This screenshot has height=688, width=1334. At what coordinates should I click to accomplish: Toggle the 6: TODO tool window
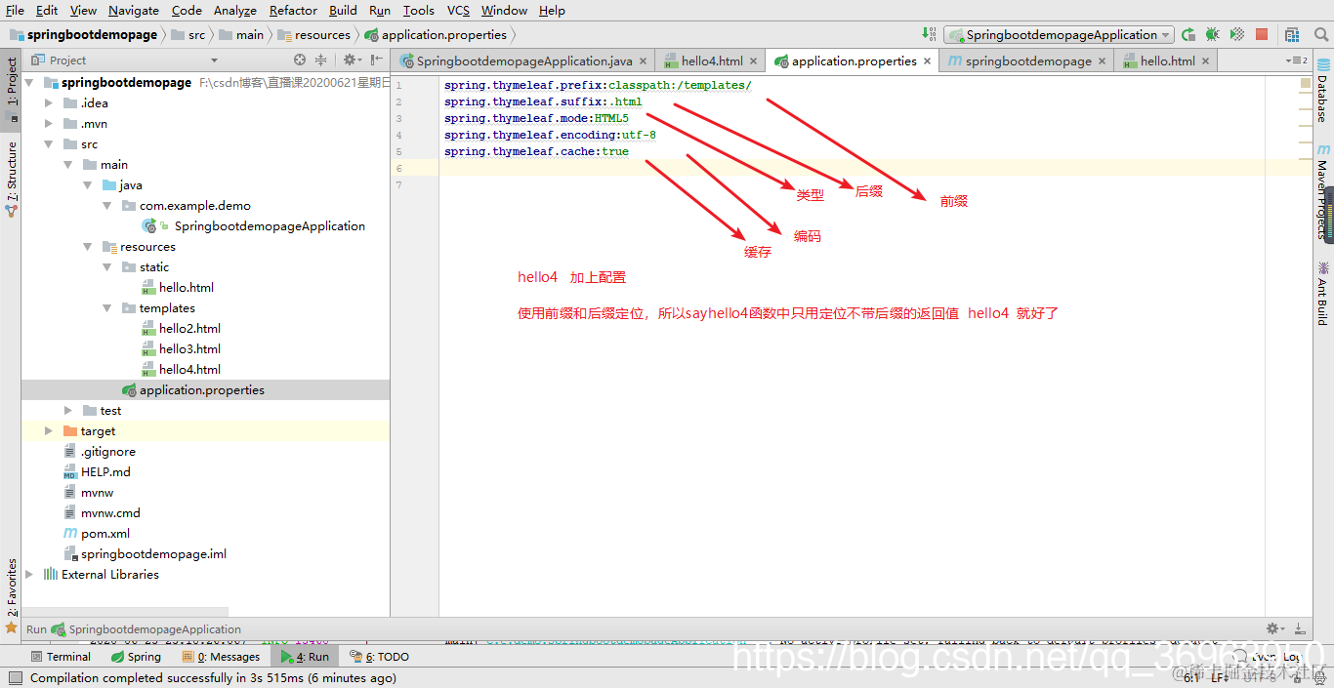click(x=380, y=657)
